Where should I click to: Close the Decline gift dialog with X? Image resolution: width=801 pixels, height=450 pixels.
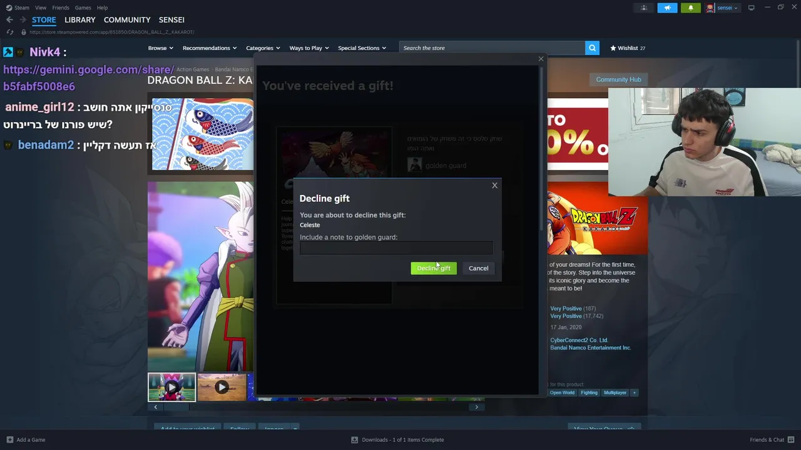[494, 185]
